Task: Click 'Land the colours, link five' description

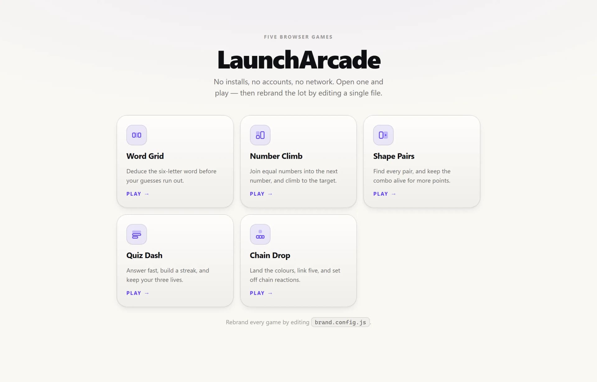Action: click(295, 275)
